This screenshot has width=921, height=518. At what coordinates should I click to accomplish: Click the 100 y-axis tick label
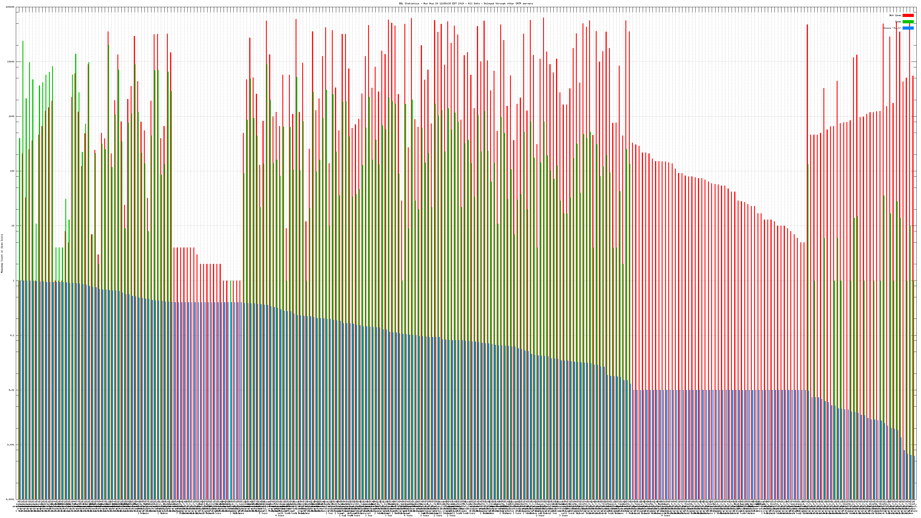12,171
